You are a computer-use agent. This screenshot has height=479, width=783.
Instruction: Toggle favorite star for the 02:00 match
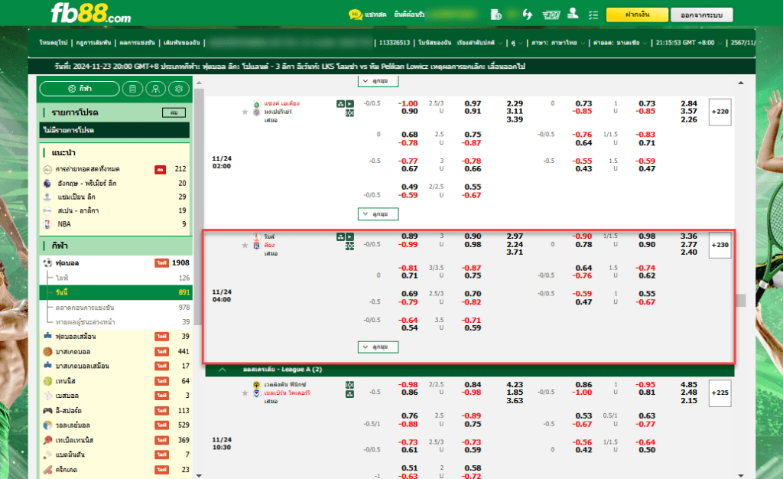245,112
